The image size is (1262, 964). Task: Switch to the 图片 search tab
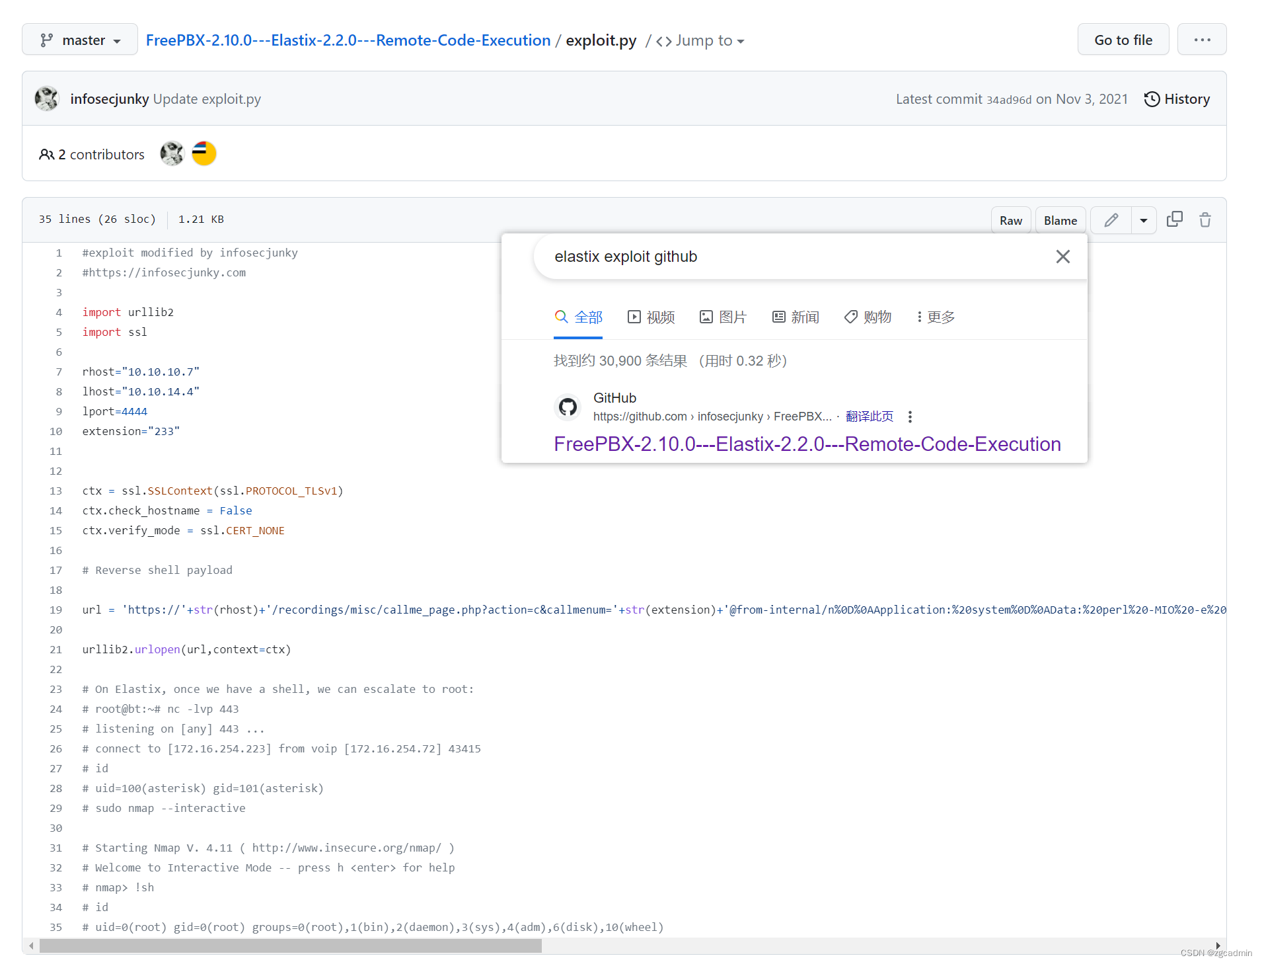(723, 317)
